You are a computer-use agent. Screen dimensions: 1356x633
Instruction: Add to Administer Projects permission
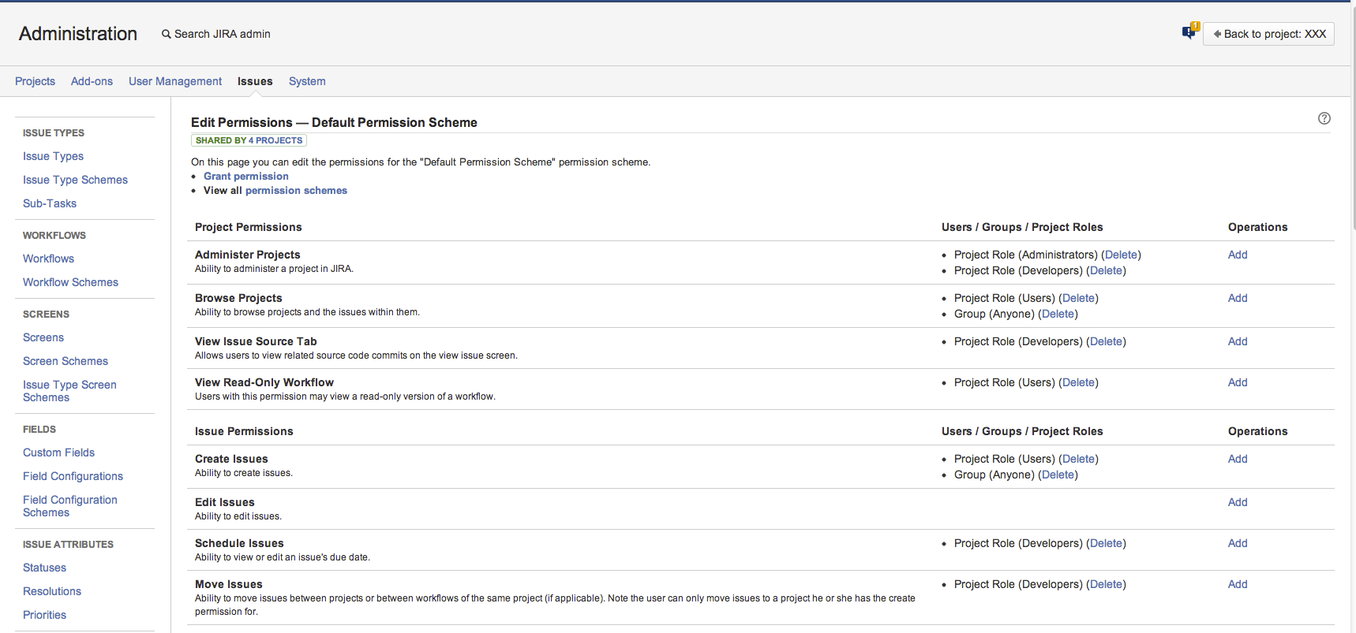[1238, 255]
